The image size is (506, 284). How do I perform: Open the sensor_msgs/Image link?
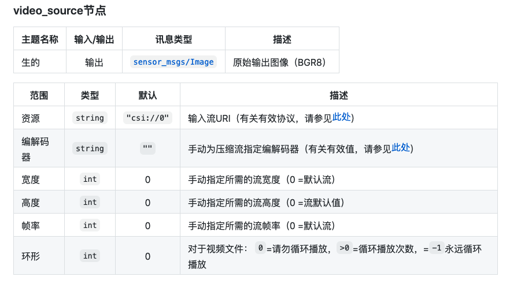point(173,62)
